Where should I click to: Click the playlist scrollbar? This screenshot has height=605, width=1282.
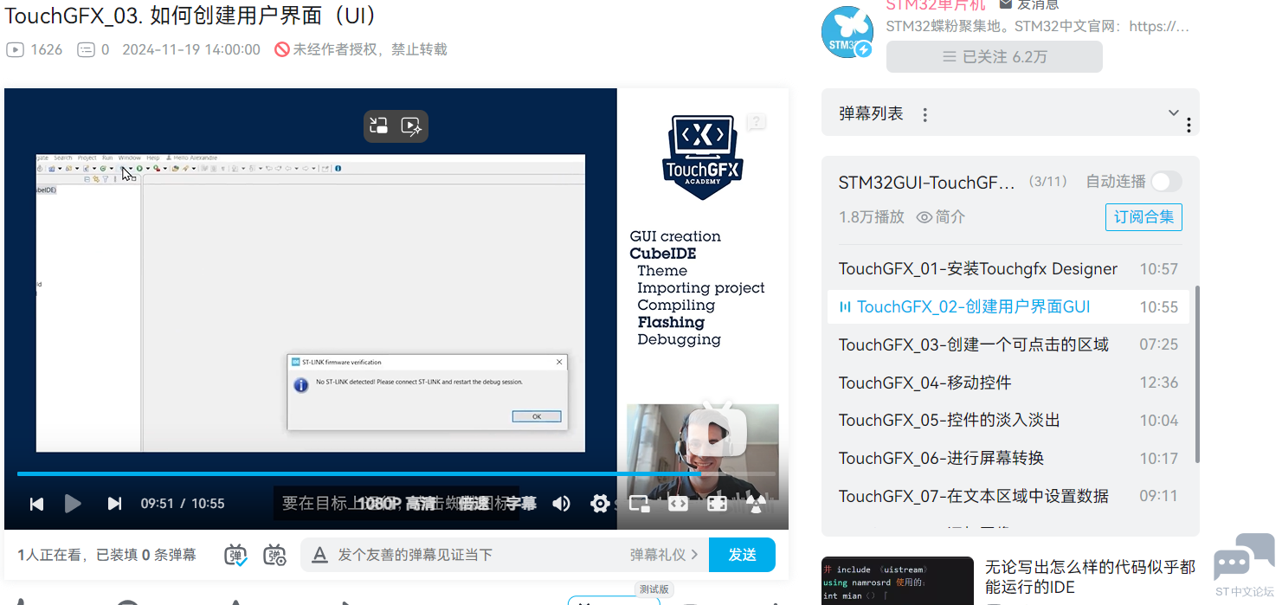click(x=1197, y=374)
